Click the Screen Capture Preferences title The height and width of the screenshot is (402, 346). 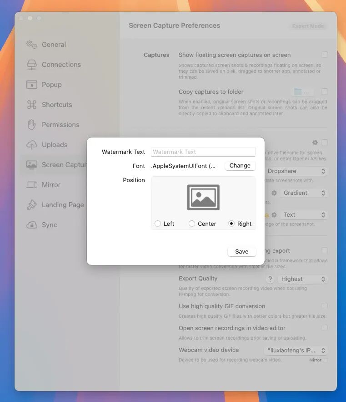point(175,25)
